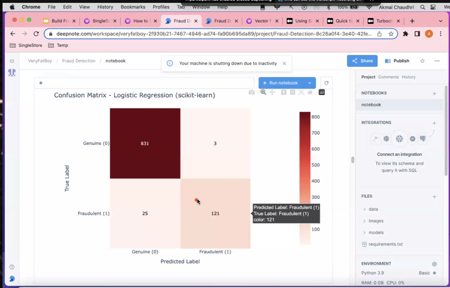450x288 pixels.
Task: Reset plot axes with home icon
Action: pyautogui.click(x=310, y=92)
